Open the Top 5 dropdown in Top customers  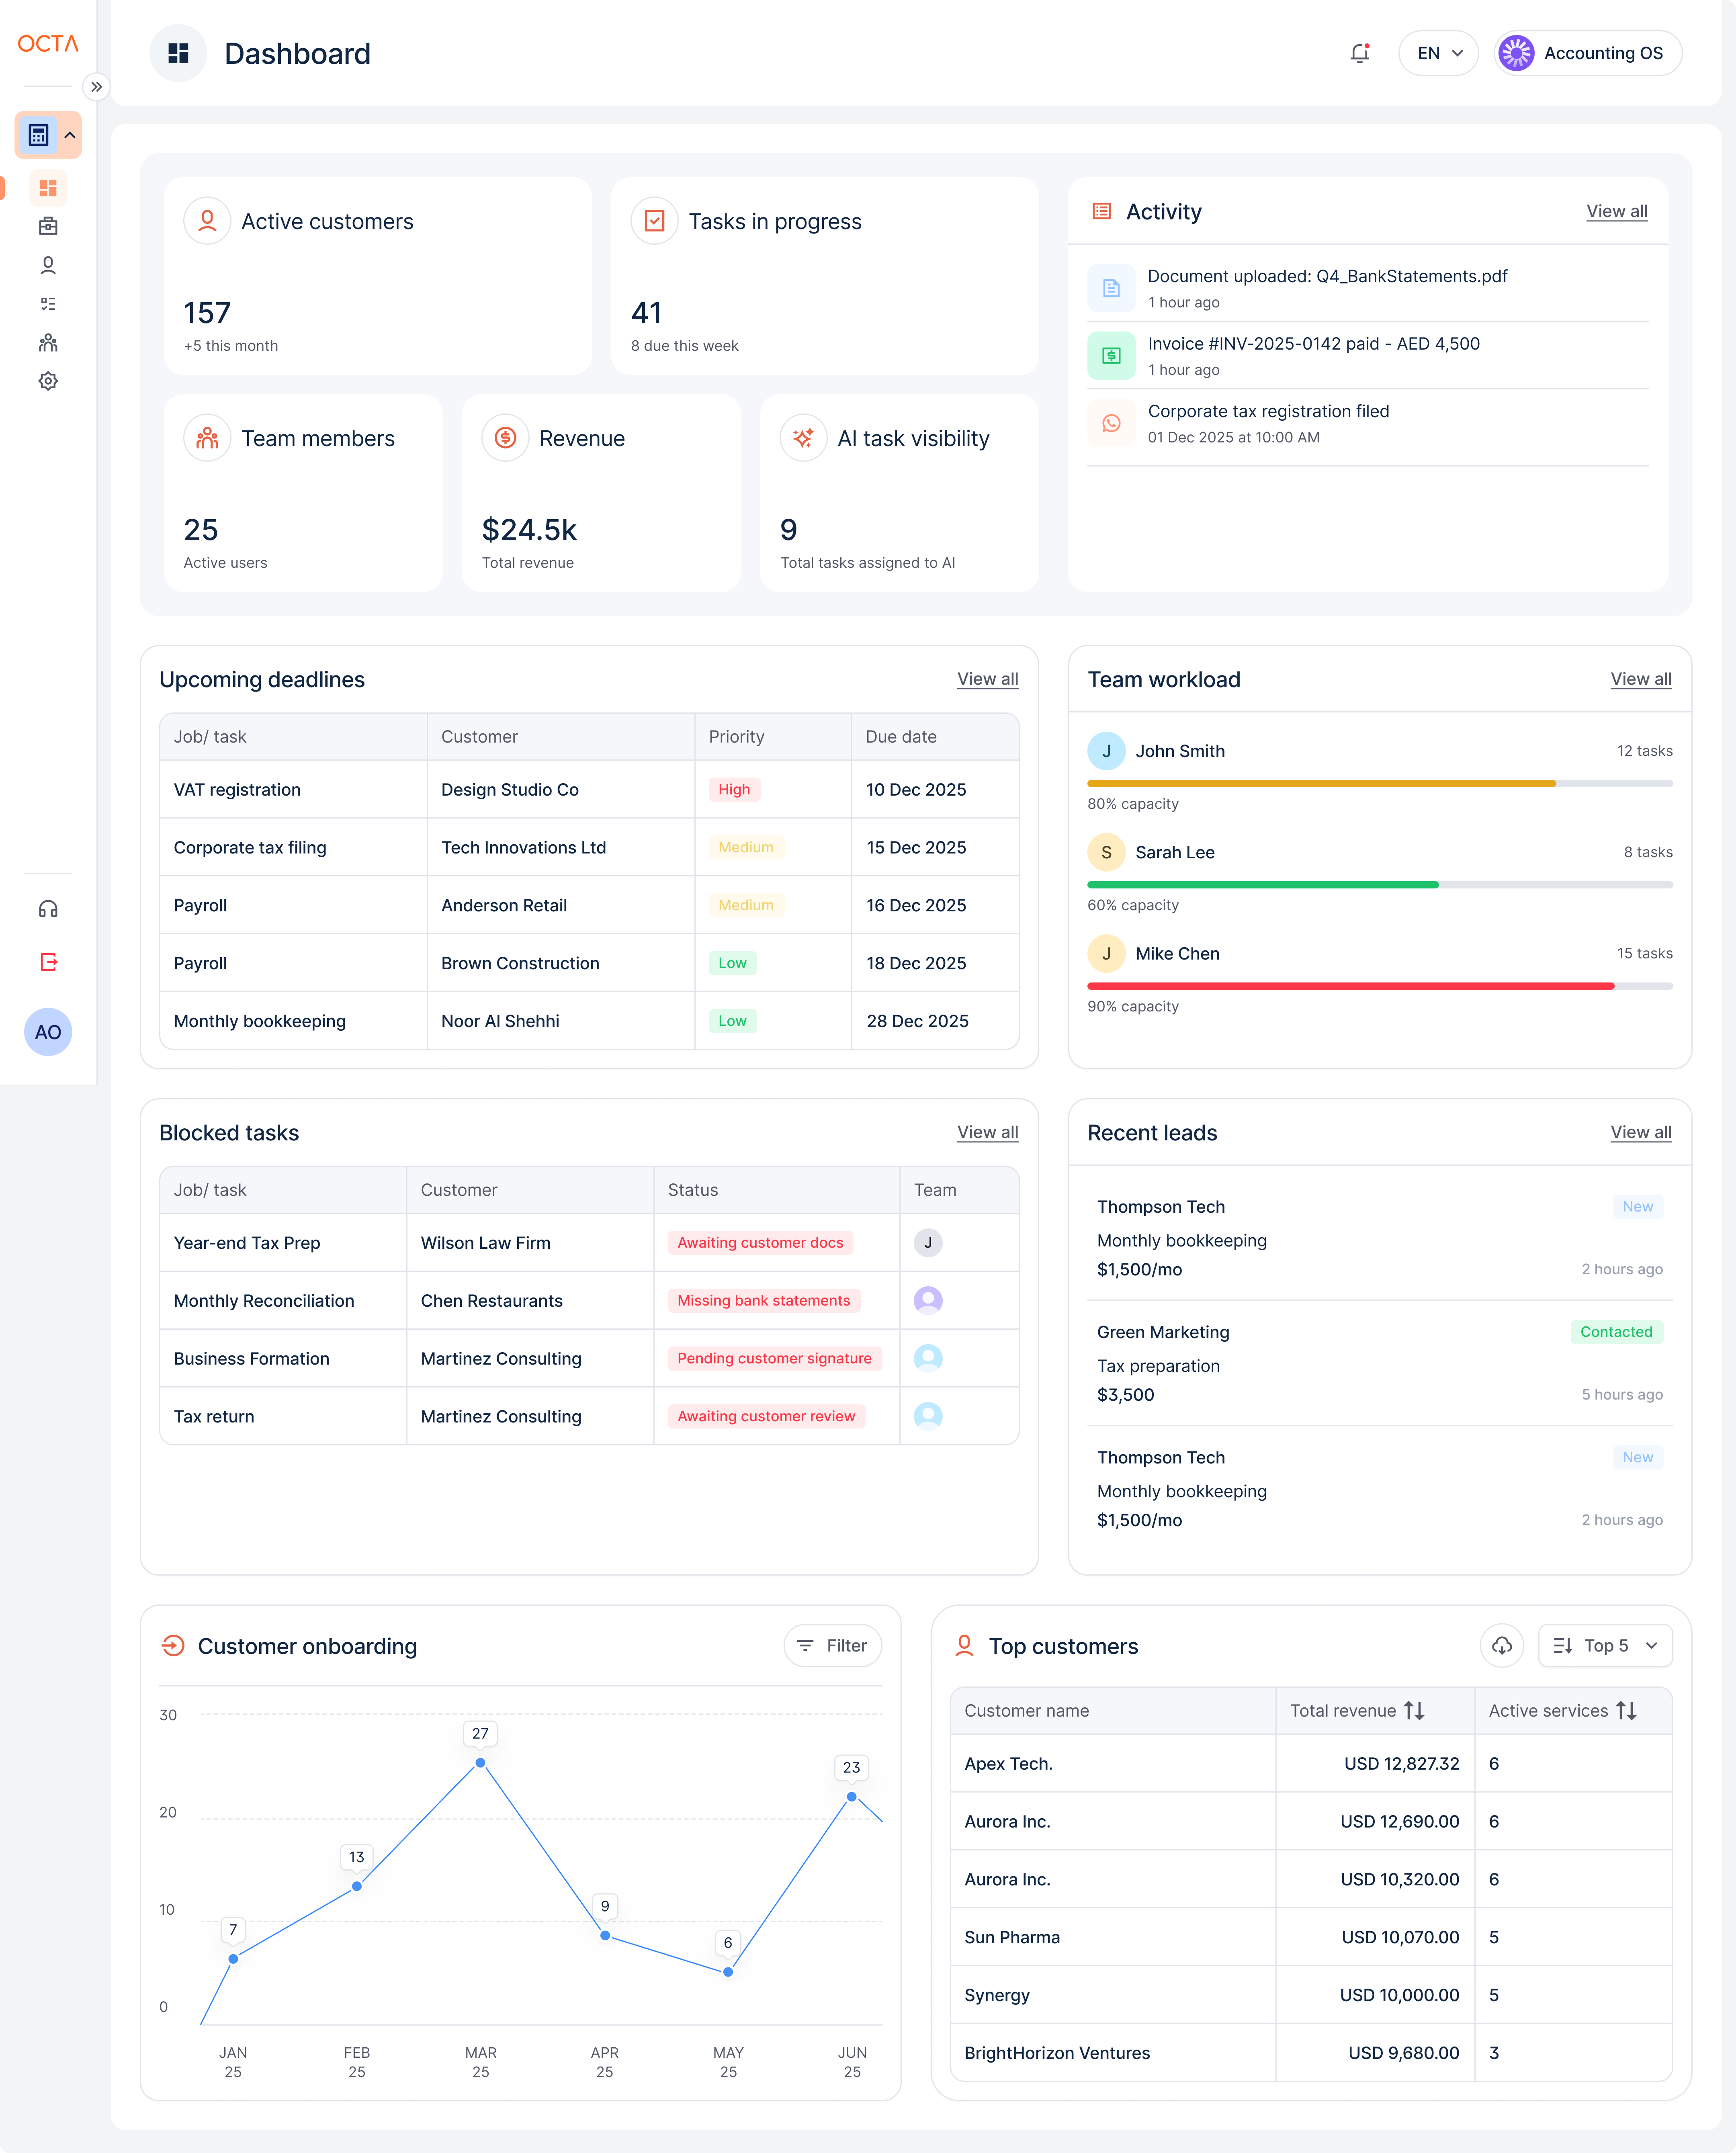(x=1604, y=1645)
